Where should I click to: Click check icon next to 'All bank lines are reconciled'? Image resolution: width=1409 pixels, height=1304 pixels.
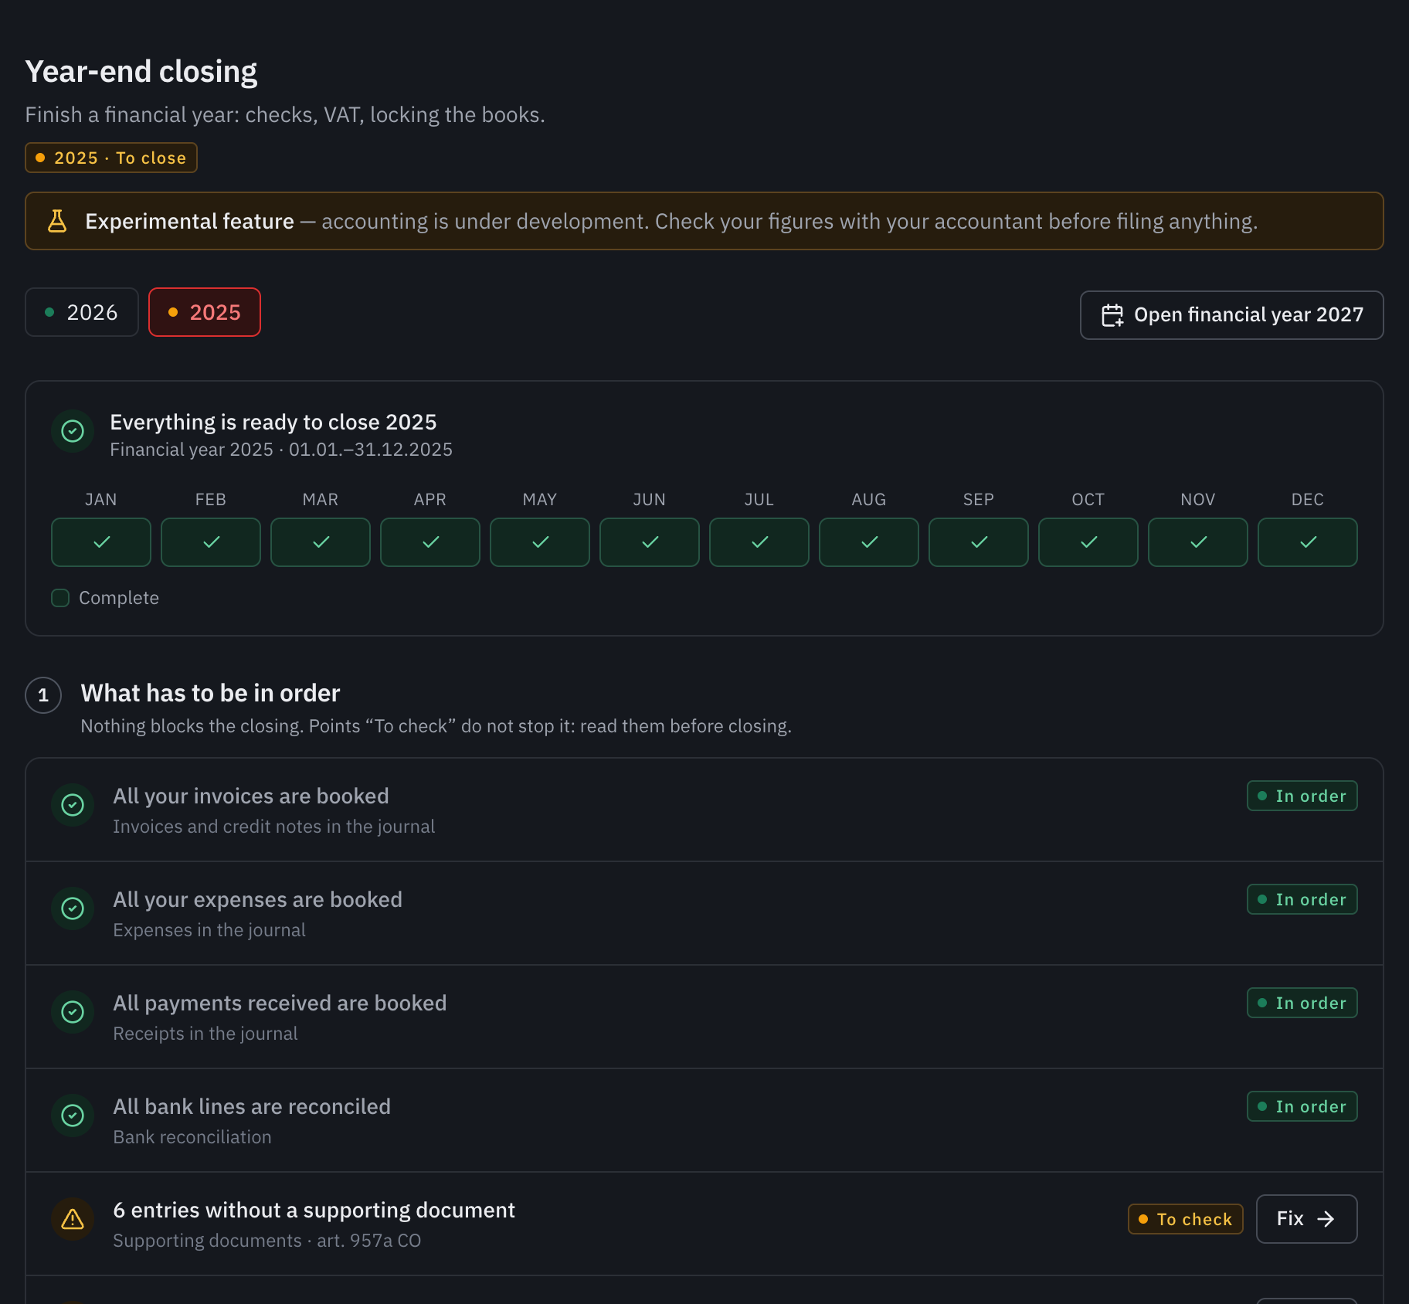pos(73,1116)
